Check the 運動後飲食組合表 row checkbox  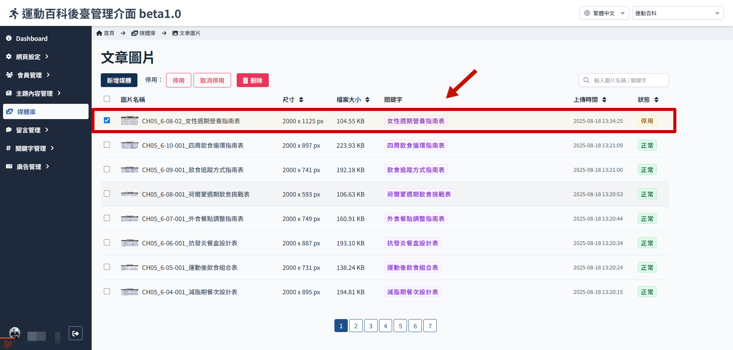pos(107,267)
